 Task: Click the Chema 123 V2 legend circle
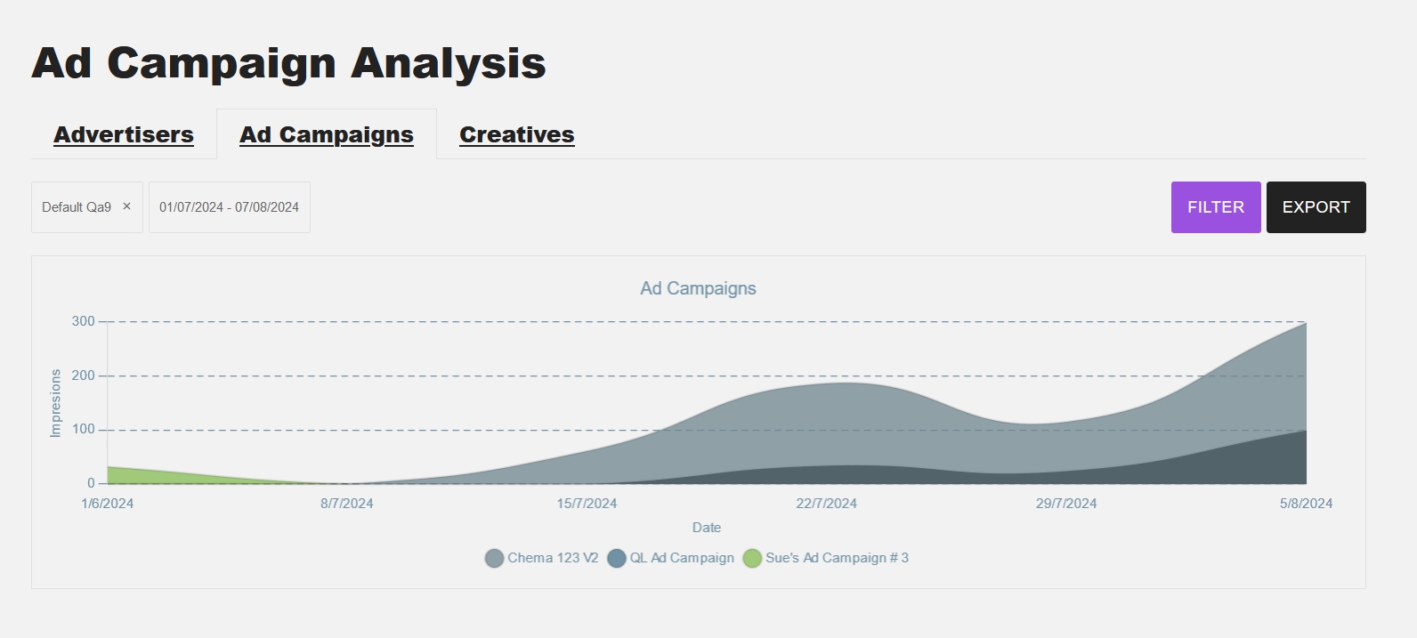click(x=494, y=559)
